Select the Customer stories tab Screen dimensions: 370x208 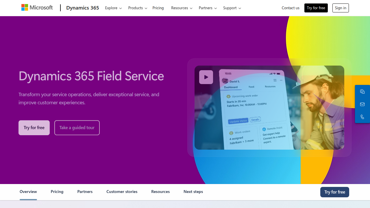point(122,192)
